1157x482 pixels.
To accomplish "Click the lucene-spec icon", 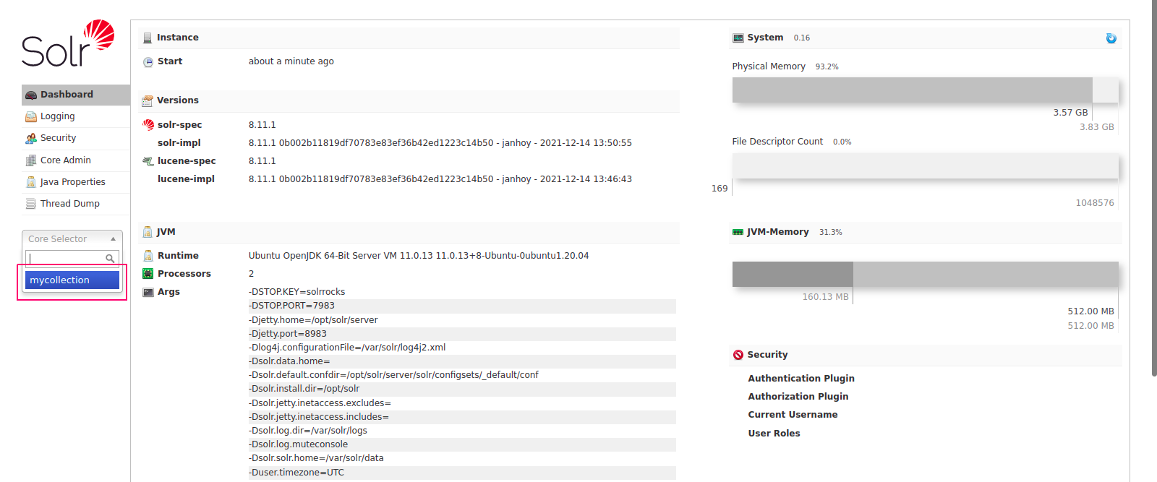I will pyautogui.click(x=148, y=161).
